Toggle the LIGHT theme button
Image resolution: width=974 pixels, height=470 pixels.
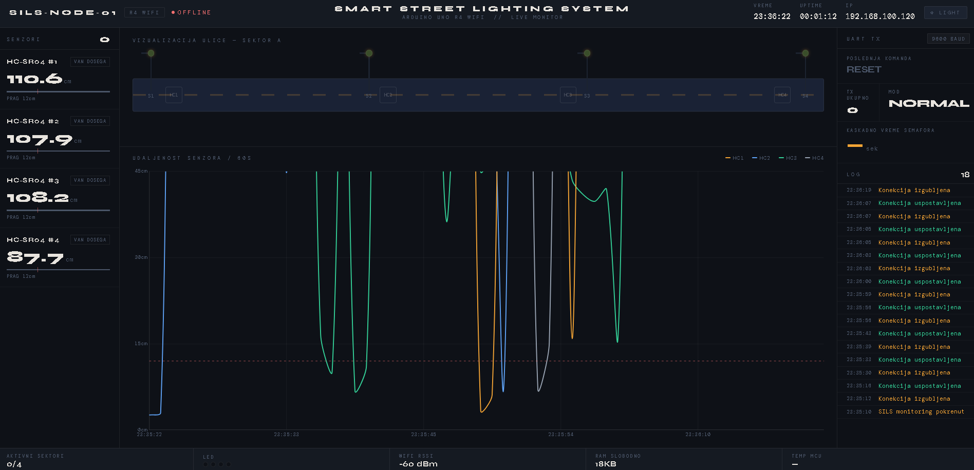pos(945,13)
